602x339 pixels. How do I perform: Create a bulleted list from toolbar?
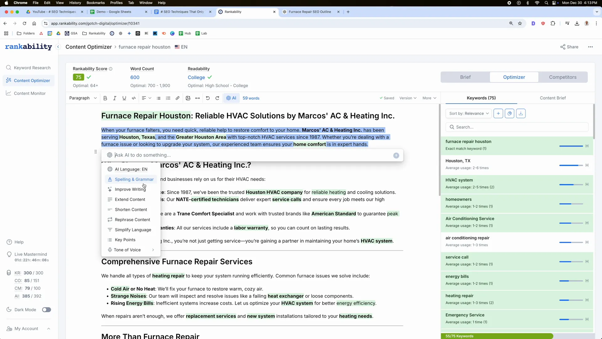click(159, 98)
